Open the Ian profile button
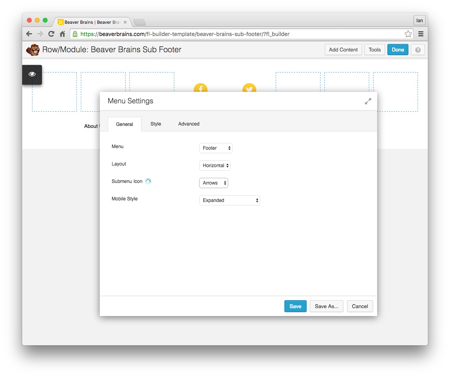 tap(419, 20)
